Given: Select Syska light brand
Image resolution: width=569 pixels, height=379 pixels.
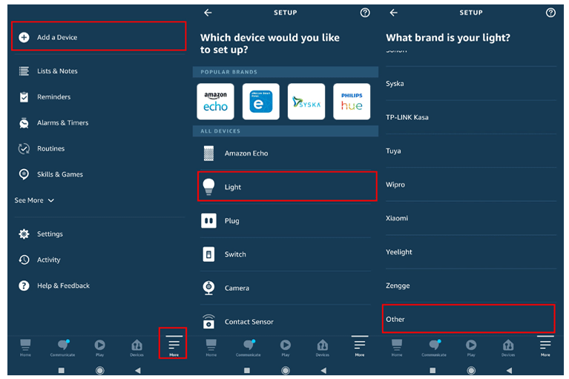Looking at the screenshot, I should 471,83.
